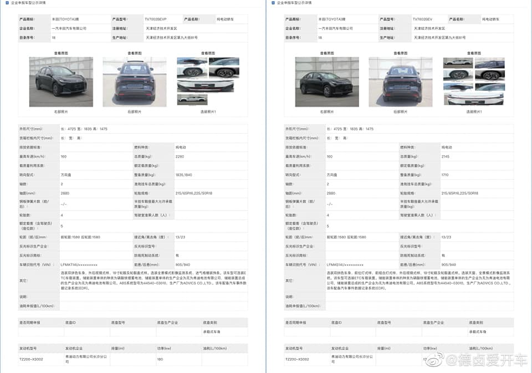Select the rear view car photo on right page
This screenshot has width=532, height=373.
(x=401, y=82)
